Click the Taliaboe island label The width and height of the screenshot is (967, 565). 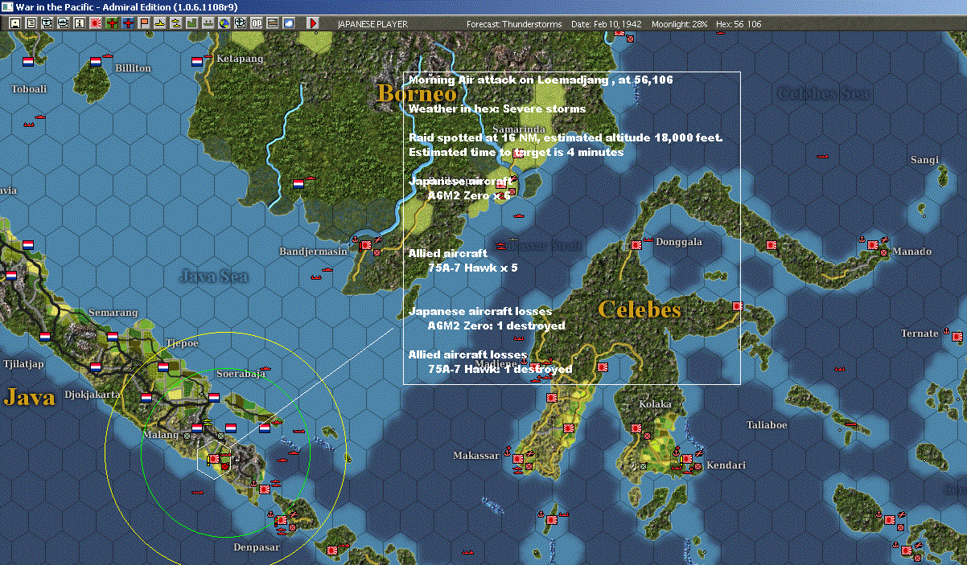[x=767, y=425]
